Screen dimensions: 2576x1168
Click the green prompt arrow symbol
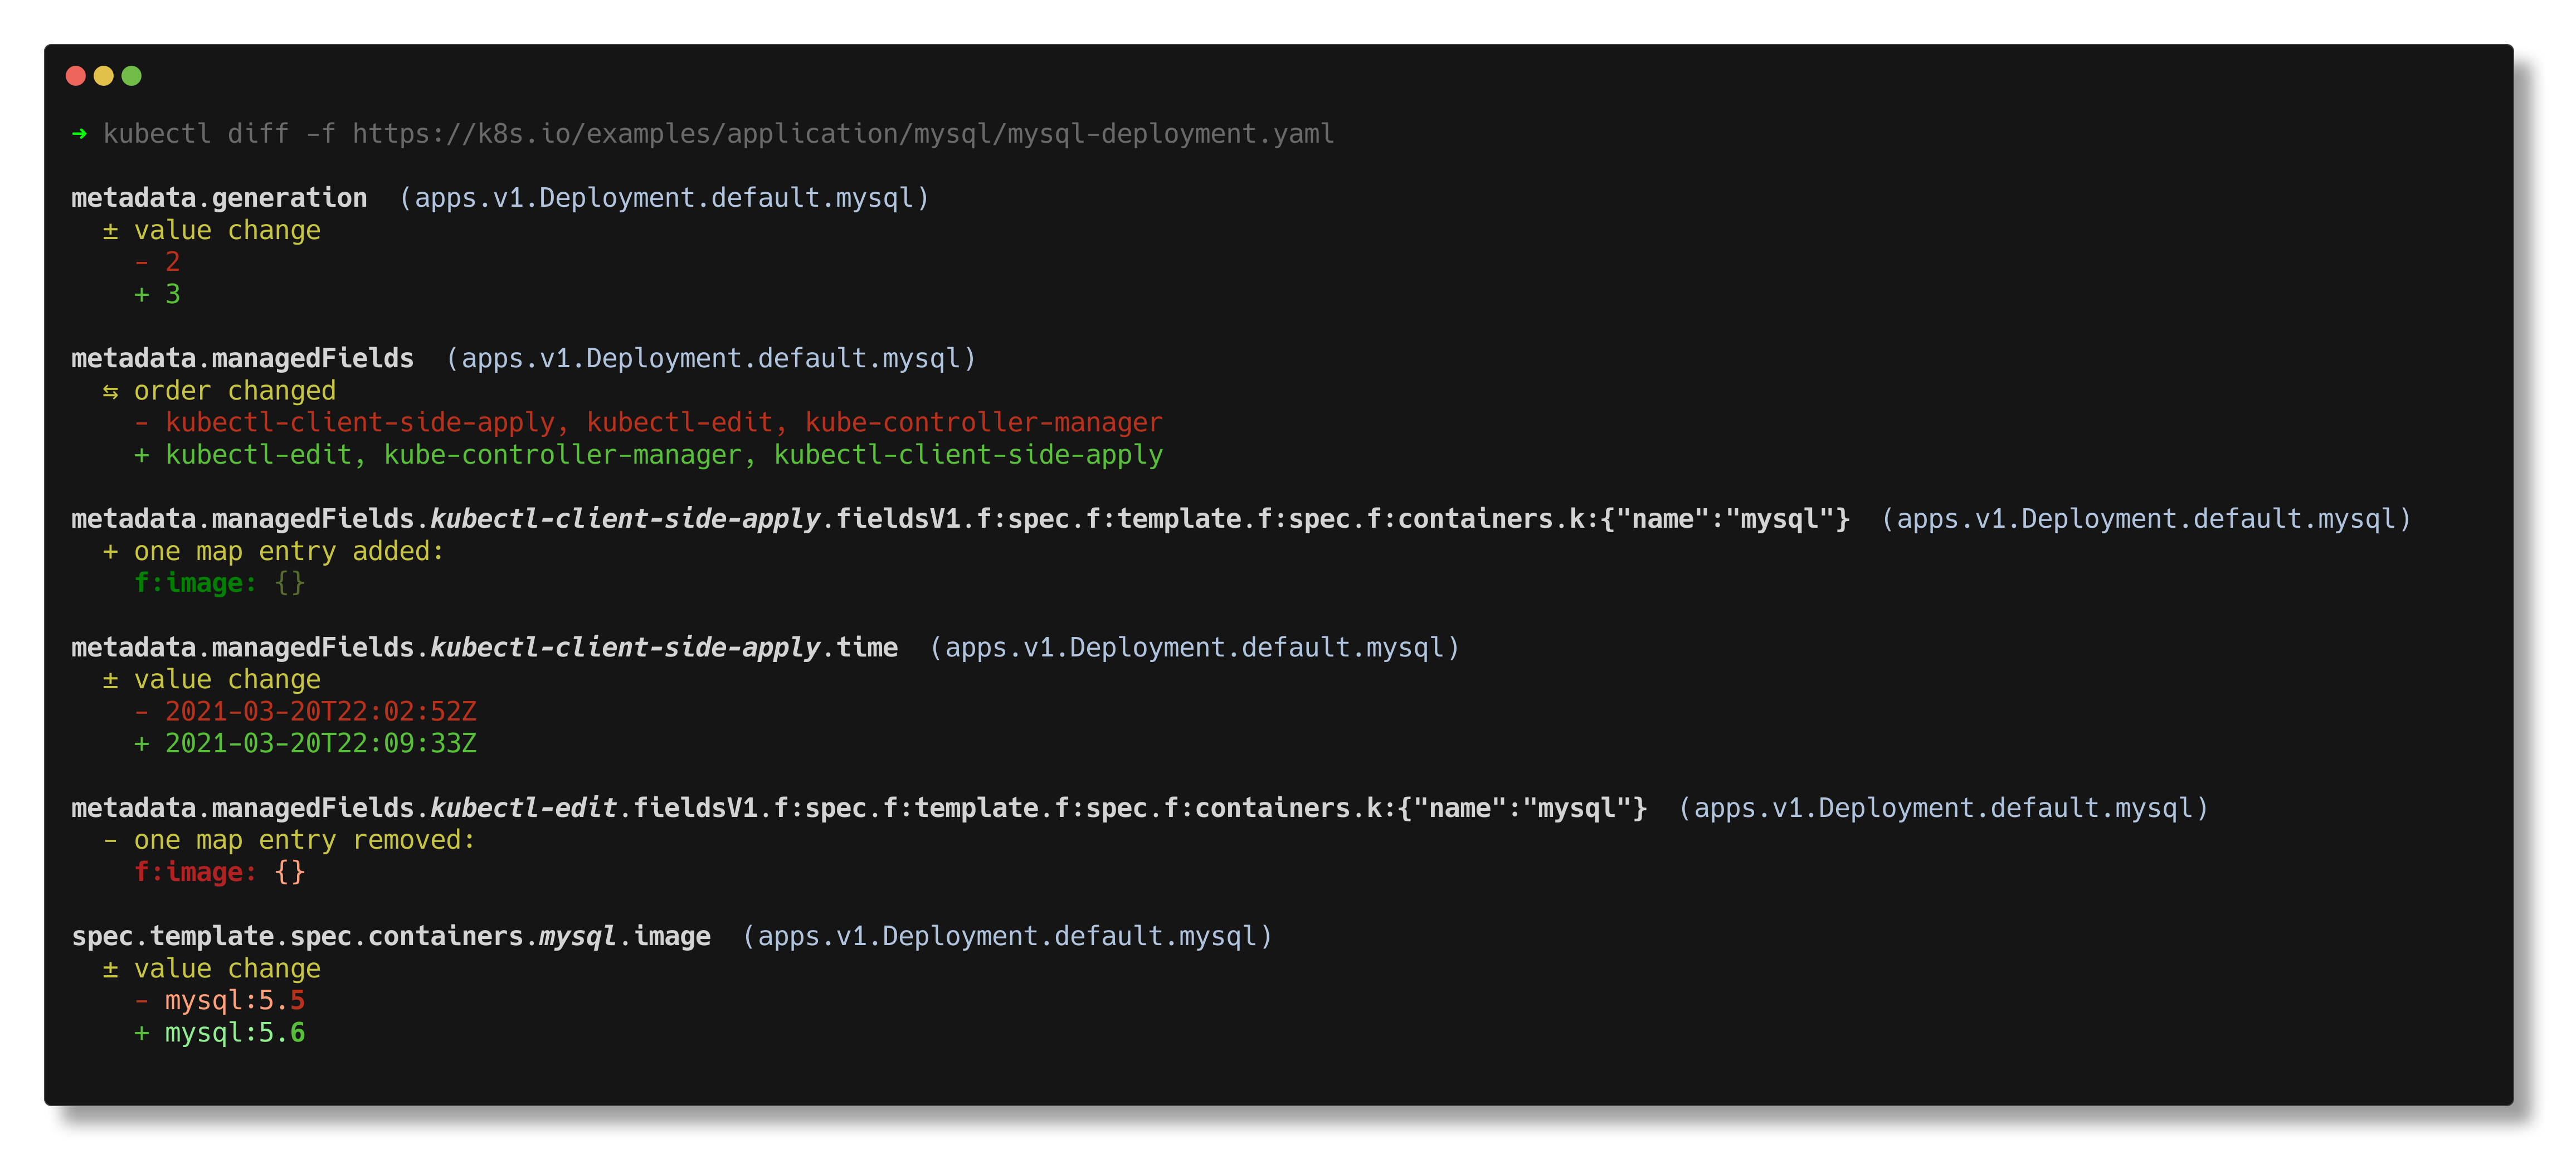80,134
